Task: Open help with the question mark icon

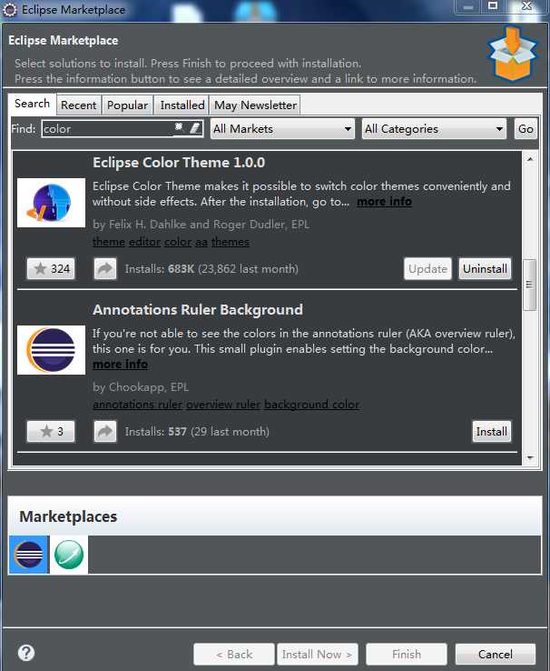Action: tap(26, 653)
